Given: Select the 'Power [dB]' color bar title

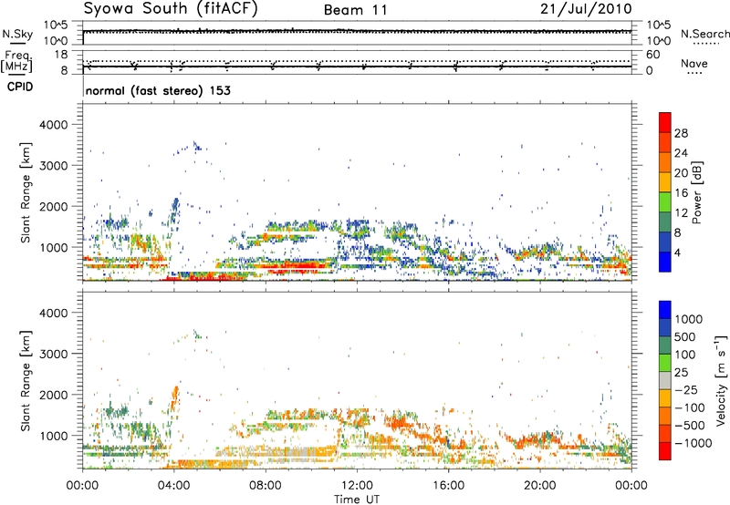Looking at the screenshot, I should point(696,192).
